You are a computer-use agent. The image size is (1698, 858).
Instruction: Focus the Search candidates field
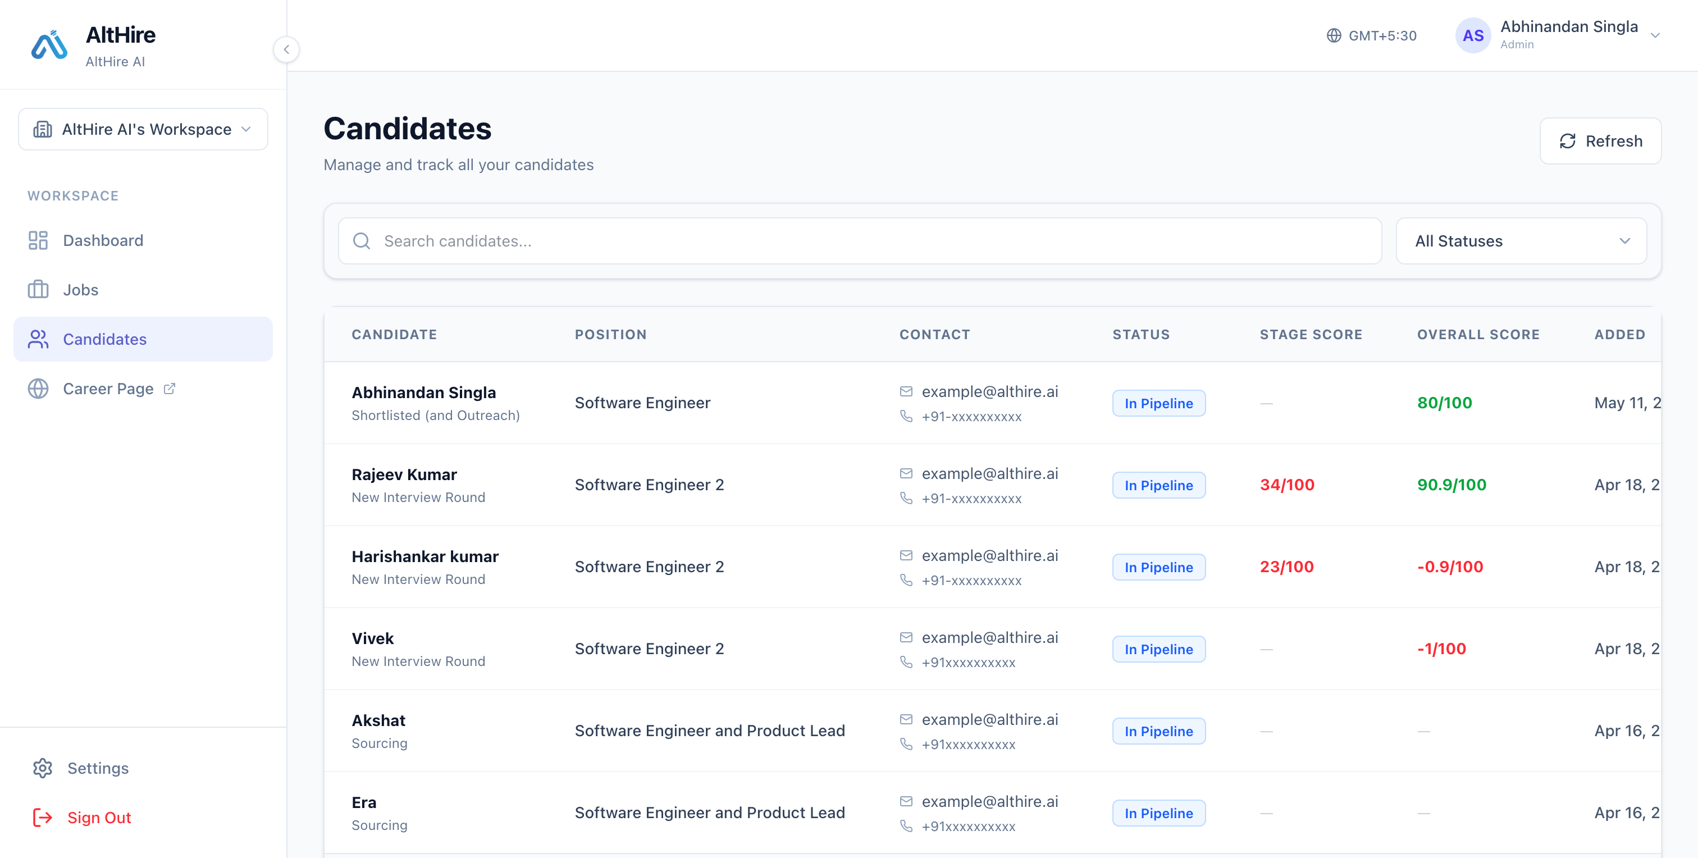tap(860, 241)
